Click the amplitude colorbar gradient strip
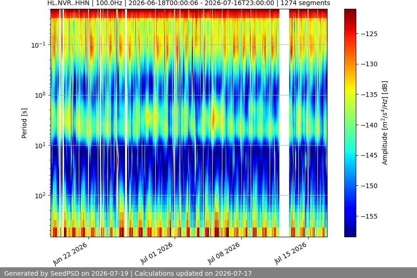 pos(350,123)
